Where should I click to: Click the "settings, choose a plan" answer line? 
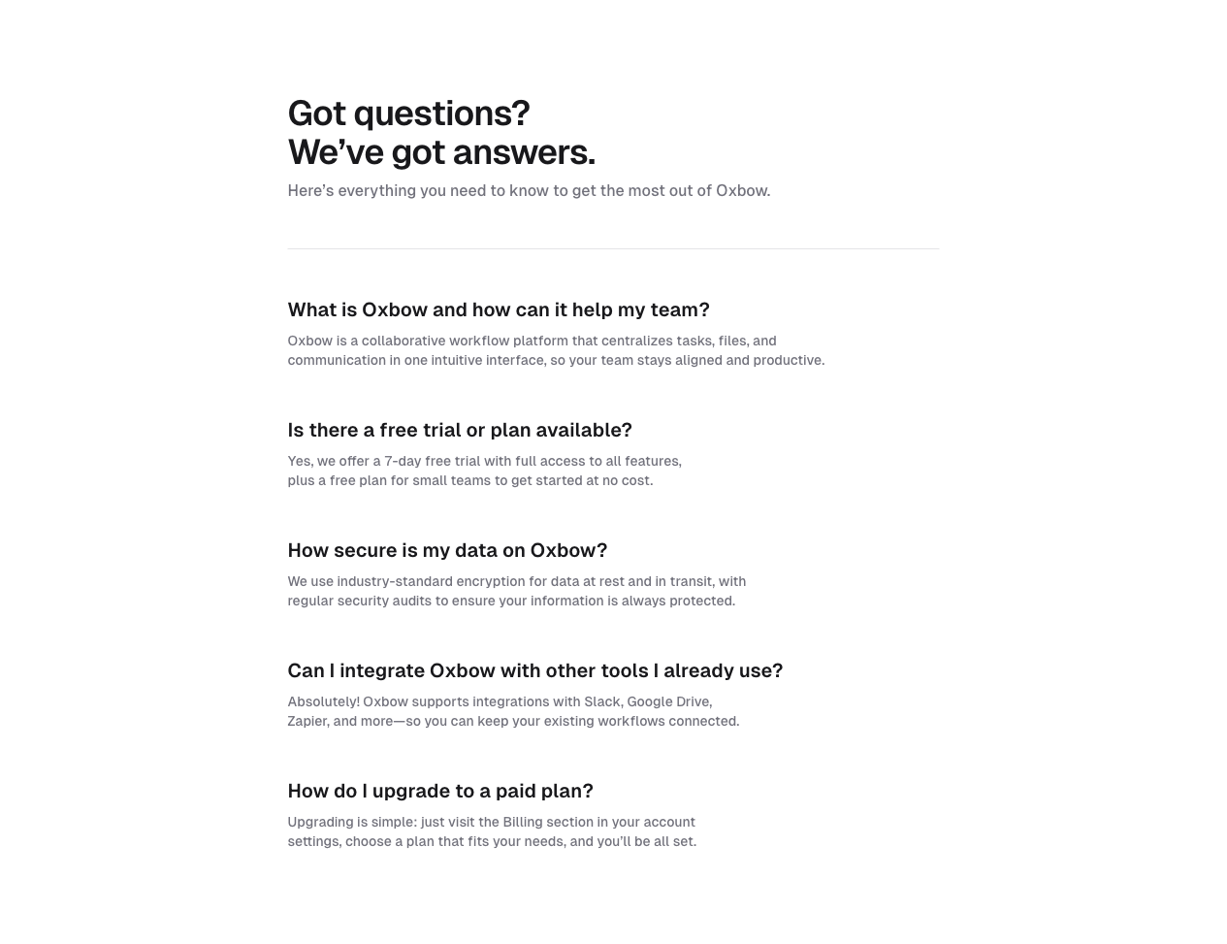(x=491, y=841)
